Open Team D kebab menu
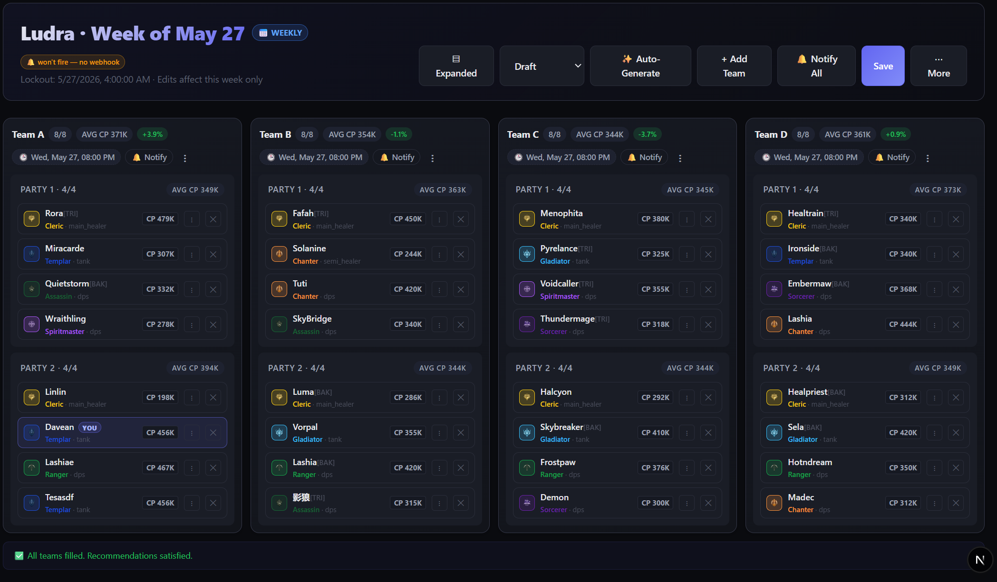997x582 pixels. coord(928,158)
